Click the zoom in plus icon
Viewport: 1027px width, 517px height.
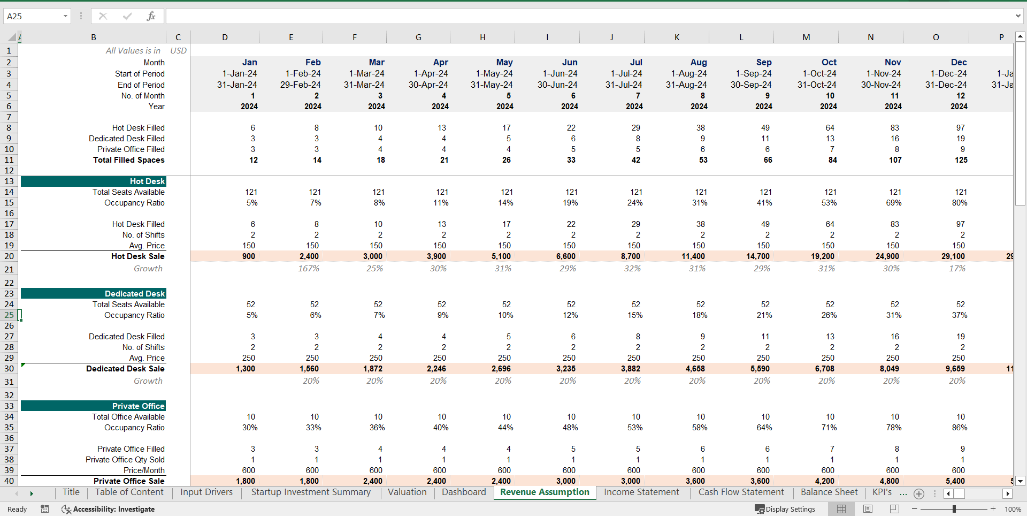click(993, 509)
